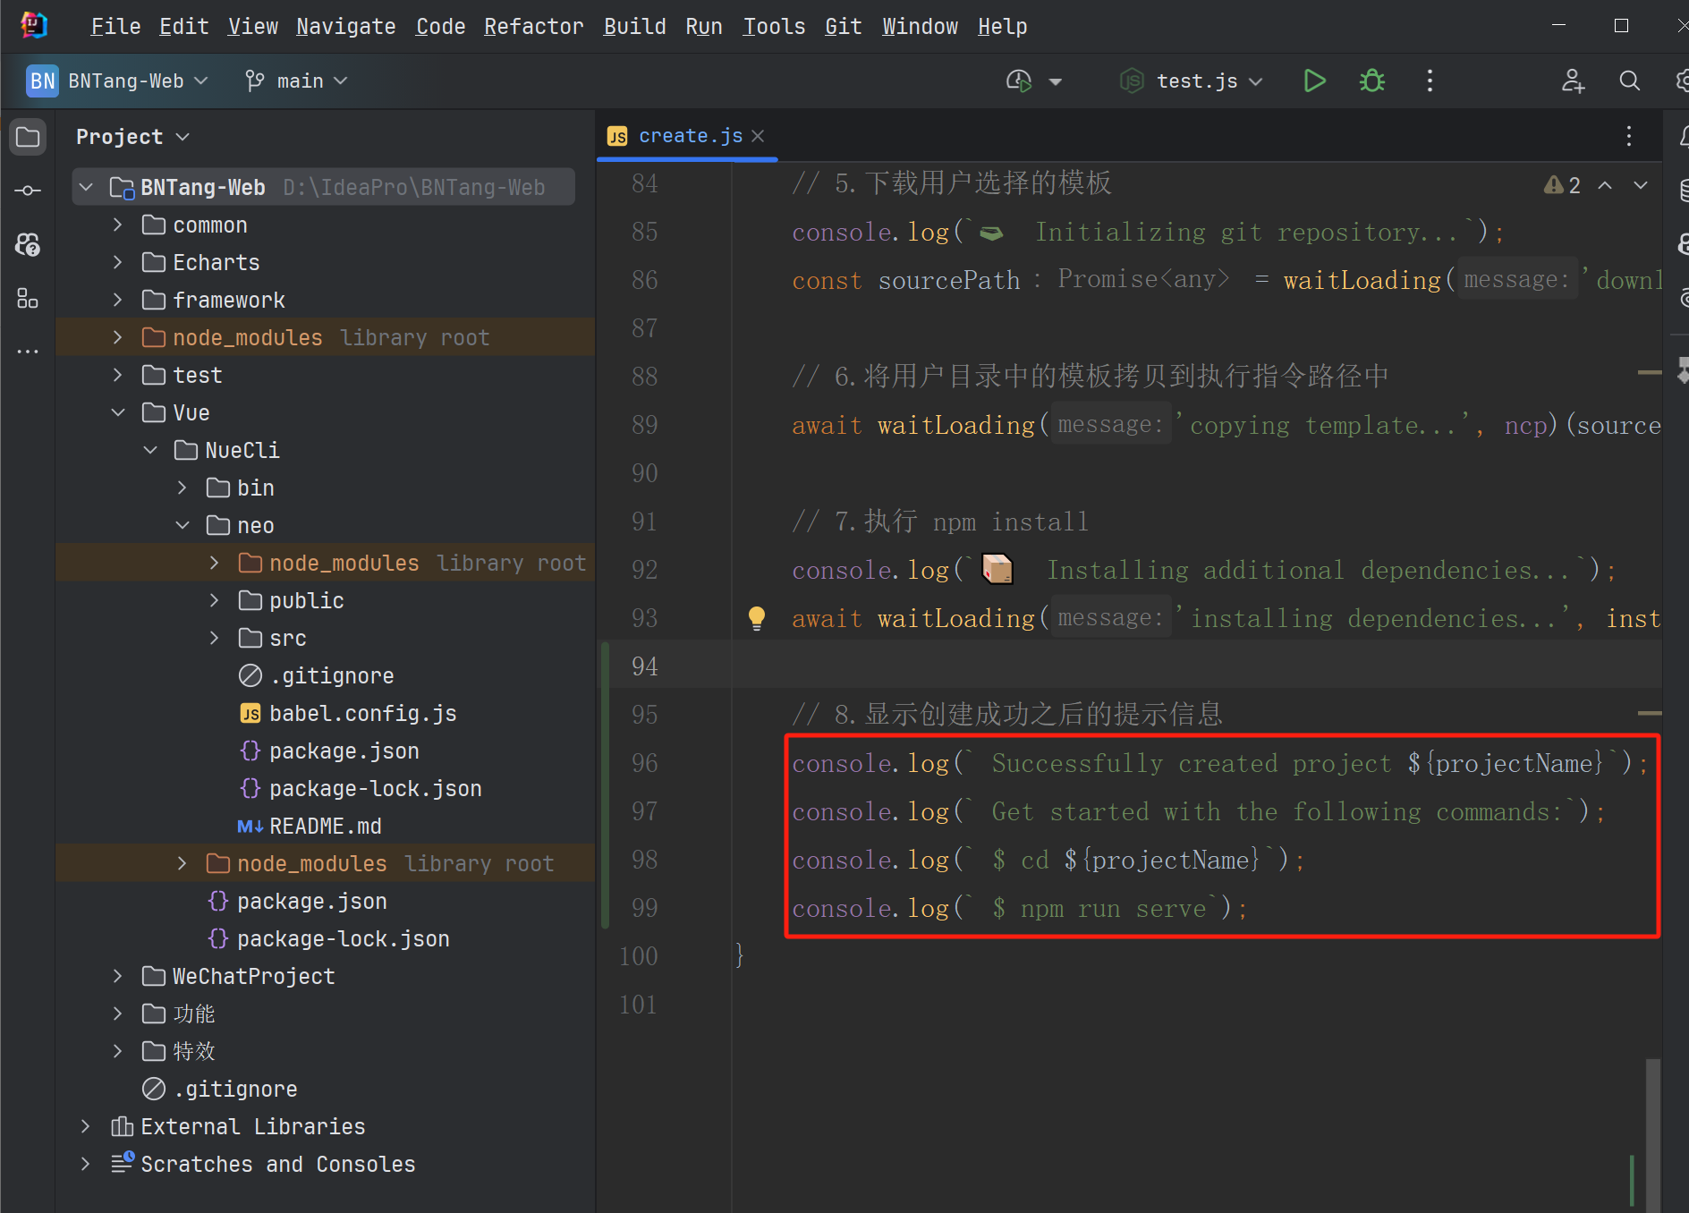This screenshot has height=1213, width=1689.
Task: Click the Code With Me add-user icon
Action: [x=1573, y=81]
